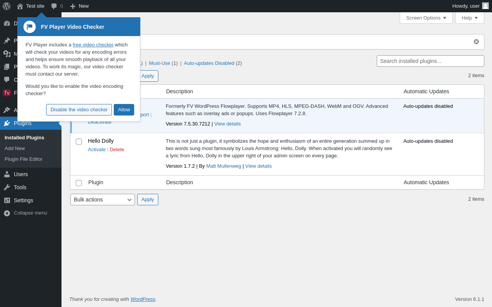
Task: Click the Settings sliders icon
Action: coord(7,200)
